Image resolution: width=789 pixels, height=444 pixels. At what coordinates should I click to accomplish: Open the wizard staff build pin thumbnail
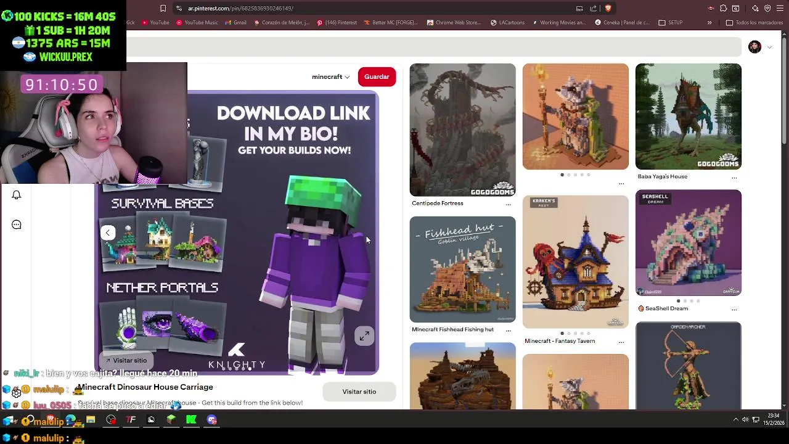click(576, 116)
